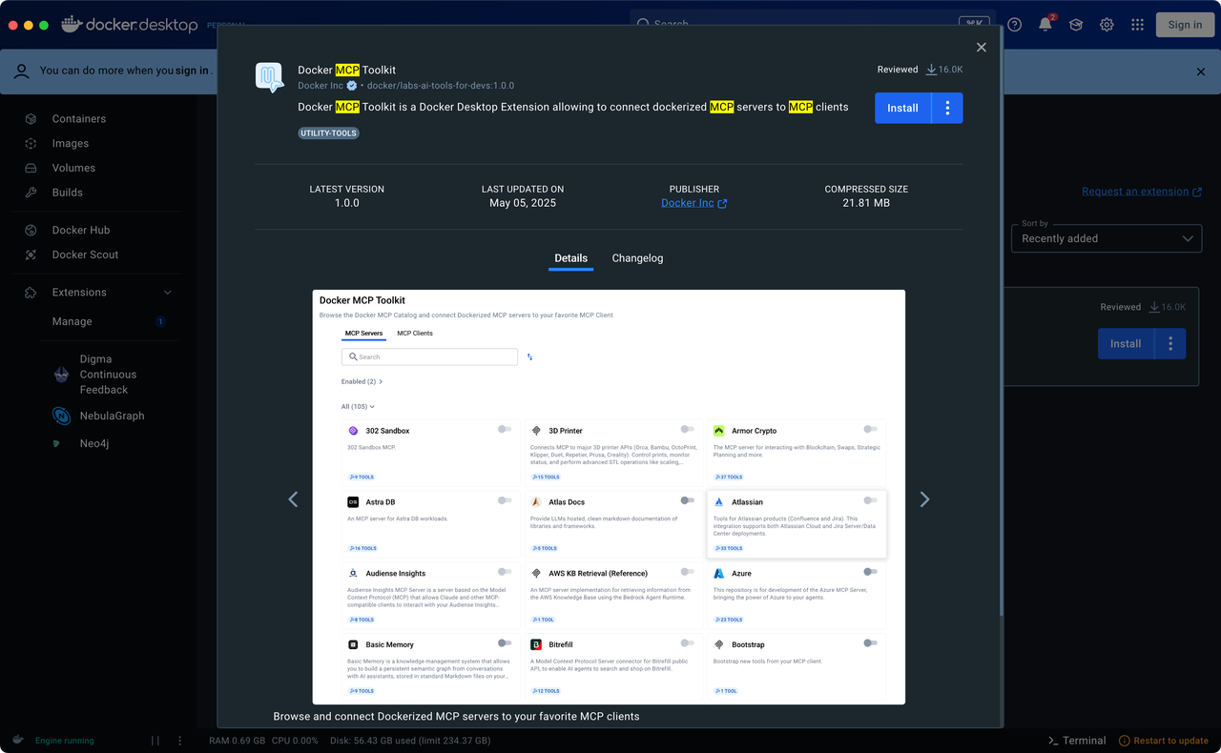The width and height of the screenshot is (1221, 753).
Task: Click the Docker MCP Toolkit logo icon
Action: click(x=270, y=77)
